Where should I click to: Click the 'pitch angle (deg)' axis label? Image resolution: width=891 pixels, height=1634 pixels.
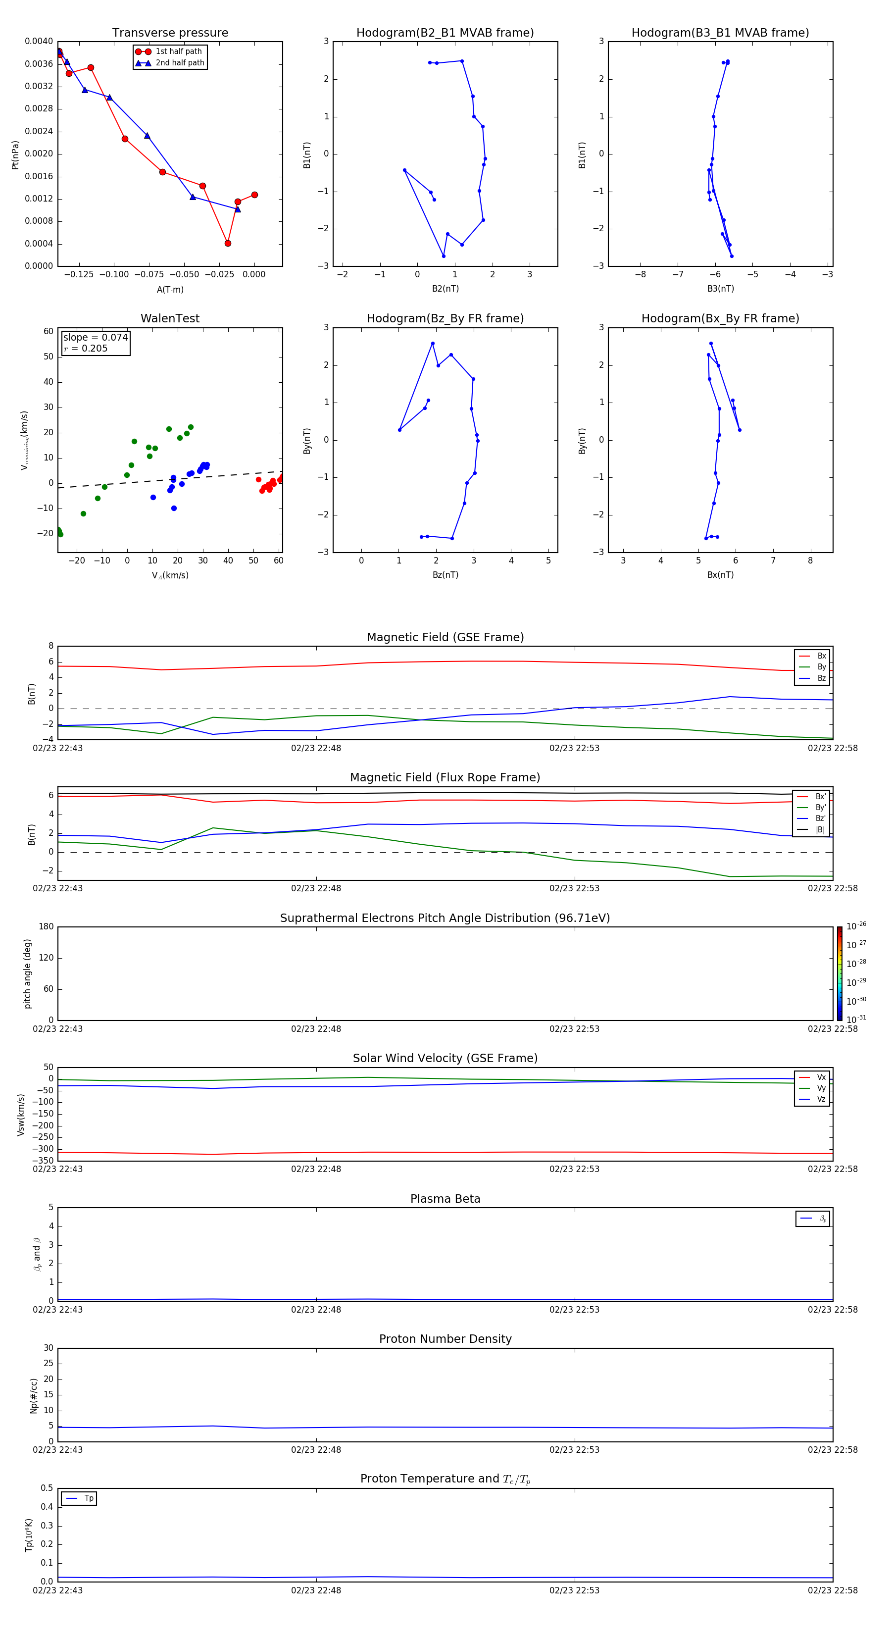coord(27,973)
